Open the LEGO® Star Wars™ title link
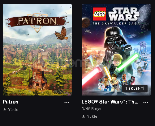155x126 pixels. (110, 102)
